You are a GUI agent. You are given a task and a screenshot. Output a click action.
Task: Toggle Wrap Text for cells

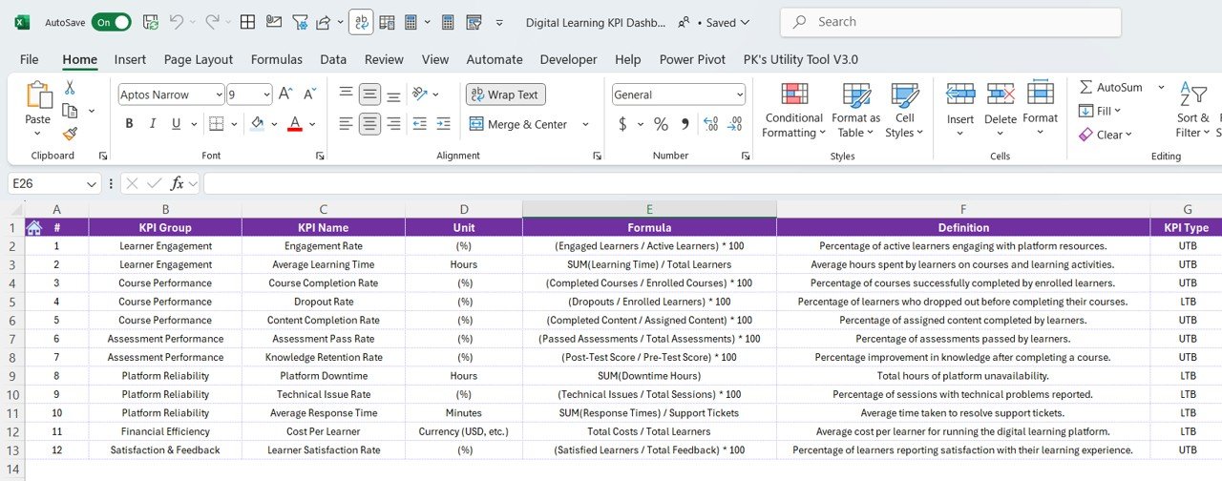505,94
